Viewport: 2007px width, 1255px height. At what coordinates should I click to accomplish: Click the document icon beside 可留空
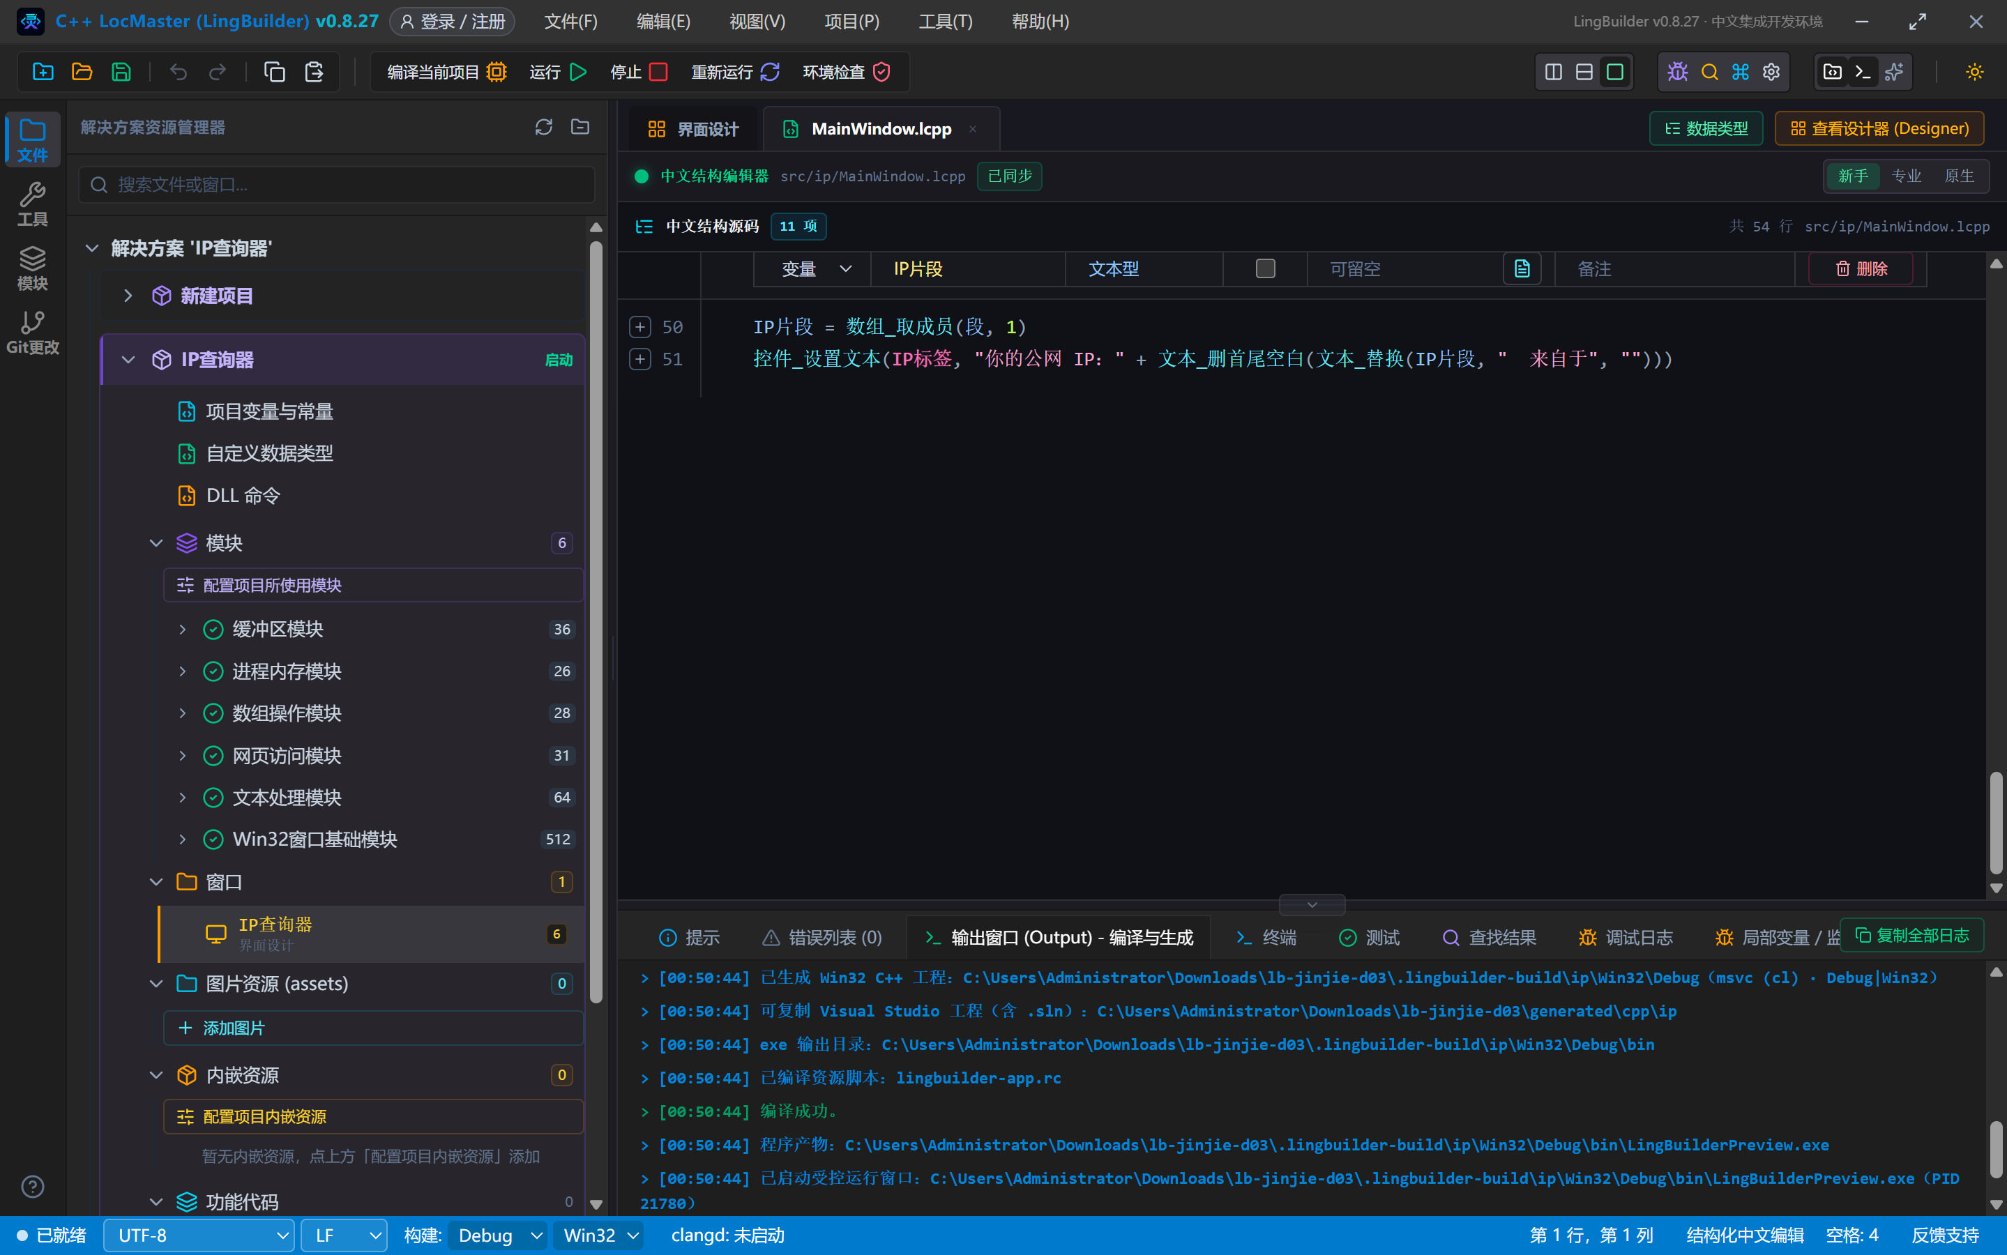(x=1522, y=269)
